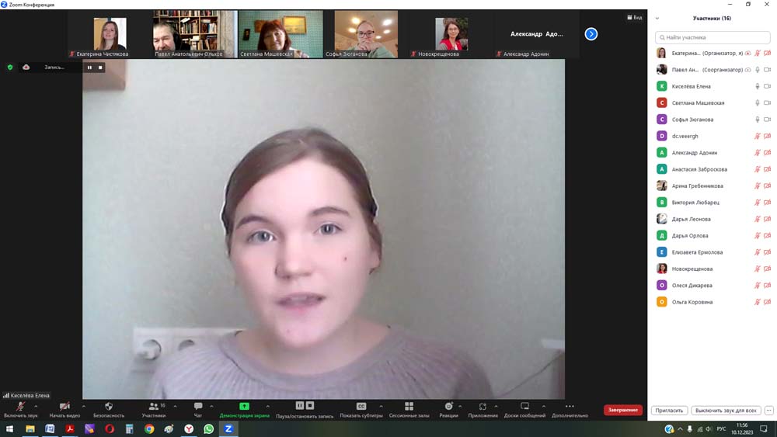
Task: Expand audio options arrow beside Включить звук
Action: coord(36,406)
